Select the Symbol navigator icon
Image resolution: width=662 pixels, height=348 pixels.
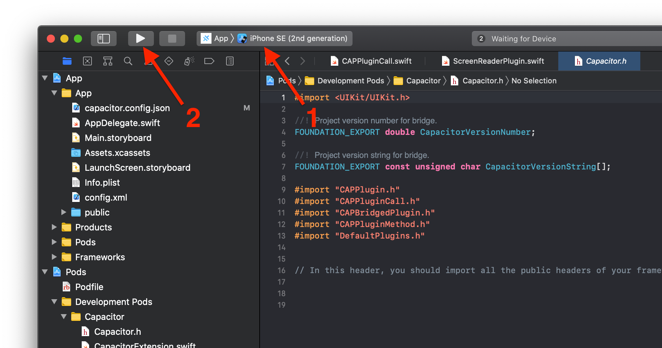point(107,61)
